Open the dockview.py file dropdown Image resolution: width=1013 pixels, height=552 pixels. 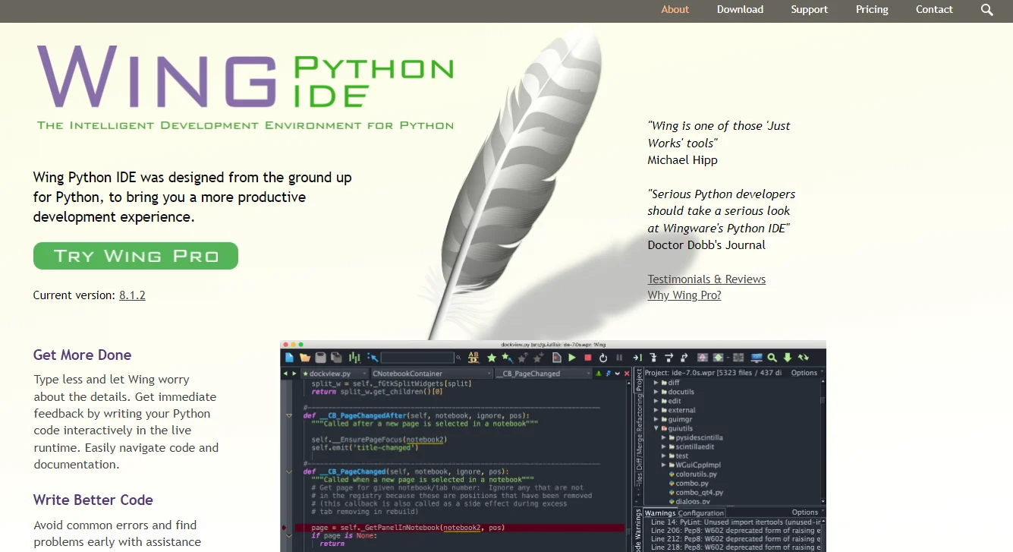[x=335, y=374]
